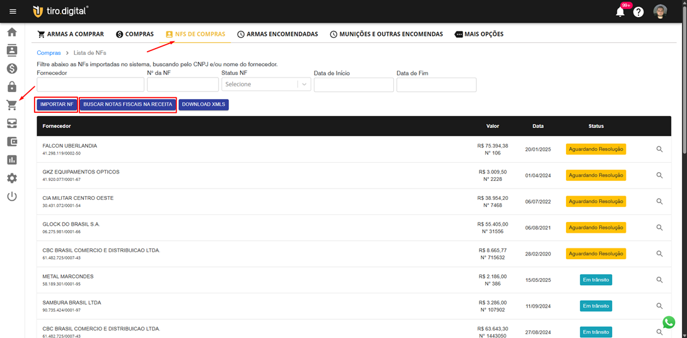Expand the Status NF dropdown
The height and width of the screenshot is (338, 687).
click(x=265, y=84)
